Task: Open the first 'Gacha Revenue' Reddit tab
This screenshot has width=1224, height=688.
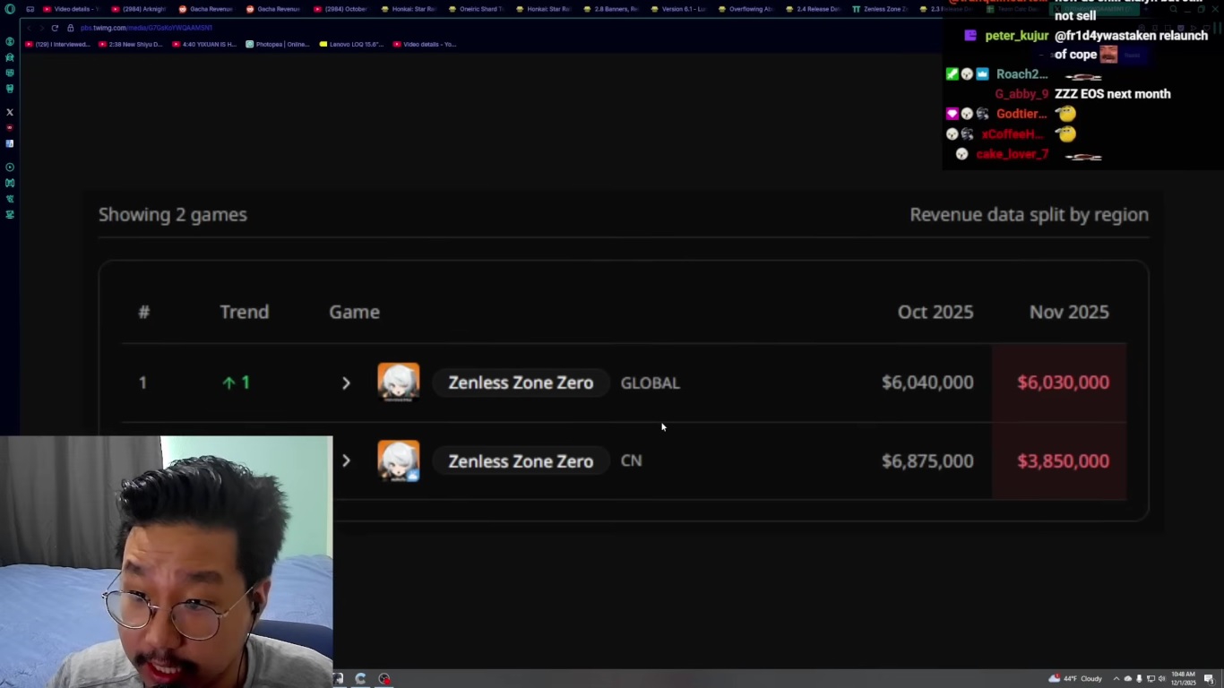Action: click(x=206, y=9)
